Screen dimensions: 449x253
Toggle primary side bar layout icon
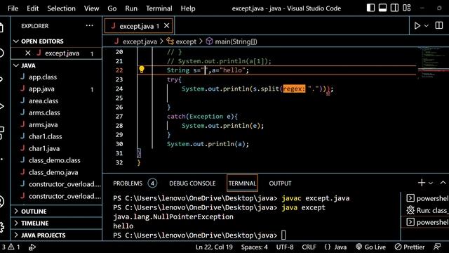[x=370, y=8]
